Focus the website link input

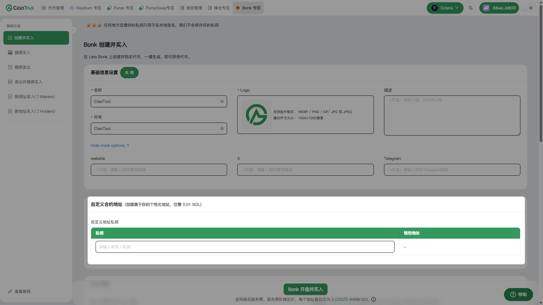(x=159, y=170)
